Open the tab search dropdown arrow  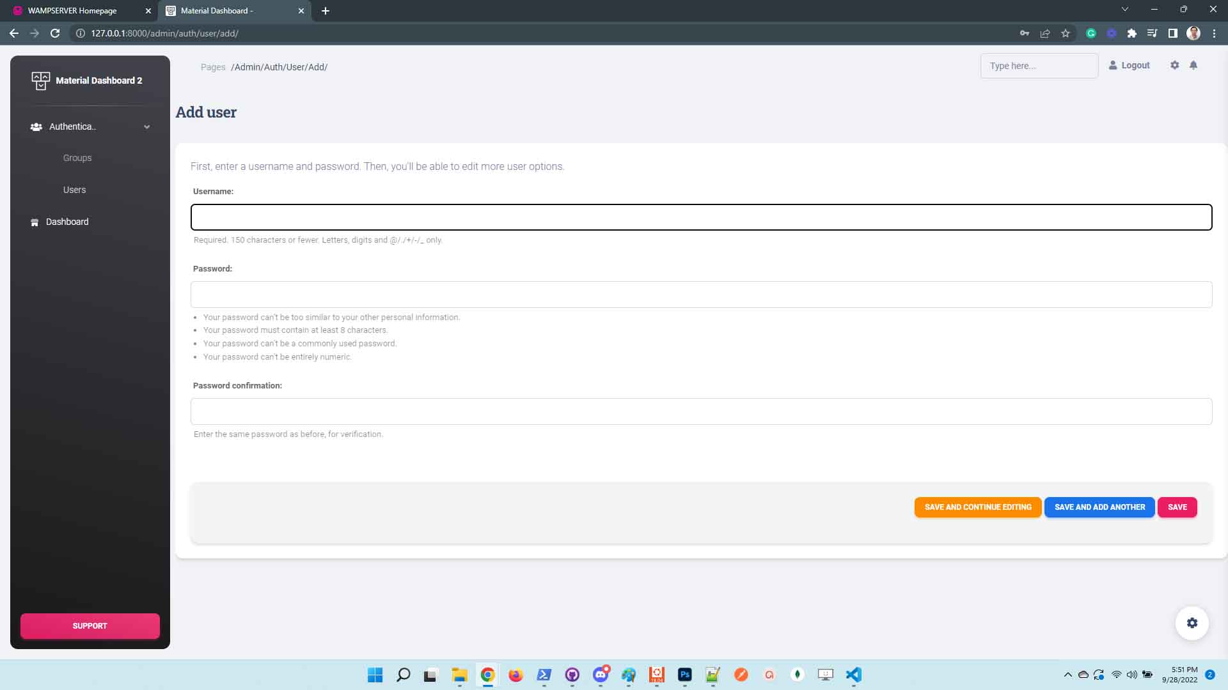pyautogui.click(x=1125, y=10)
